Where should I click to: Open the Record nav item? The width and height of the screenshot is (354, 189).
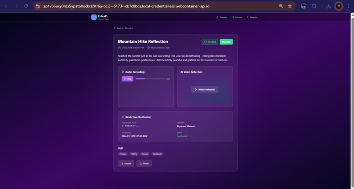237,18
